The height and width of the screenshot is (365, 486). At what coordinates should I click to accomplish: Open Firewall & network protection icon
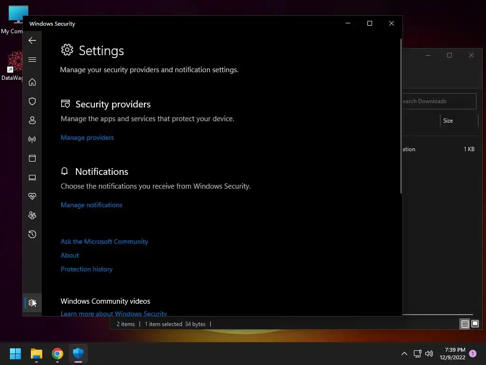coord(32,139)
